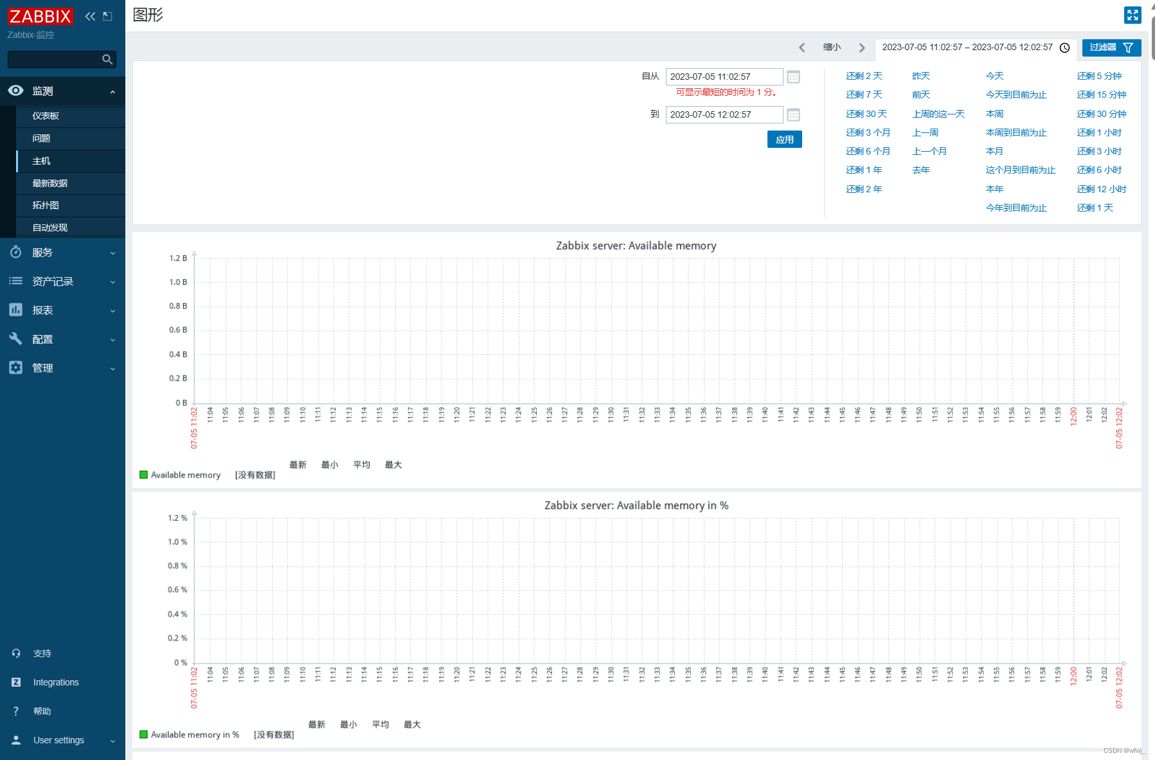Select 还剩 30 天 time range
1155x760 pixels.
pos(866,114)
